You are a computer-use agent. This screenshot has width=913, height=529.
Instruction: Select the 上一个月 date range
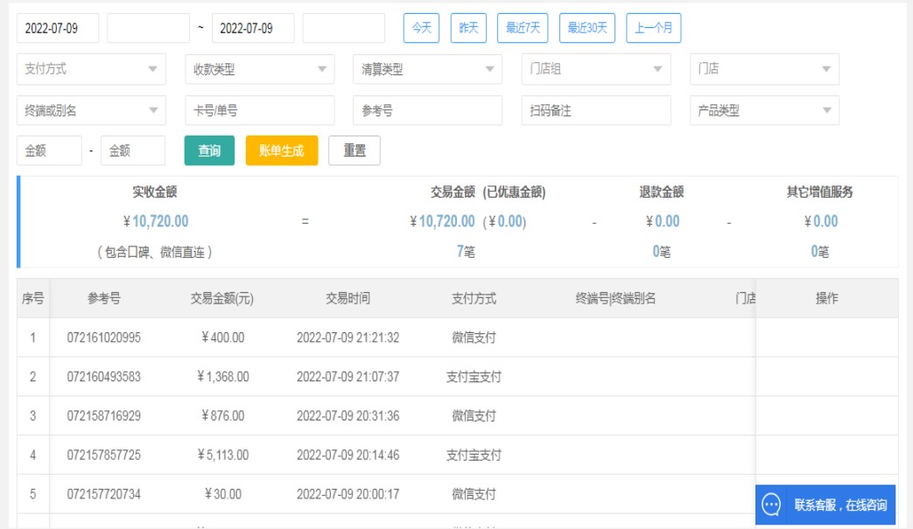653,28
